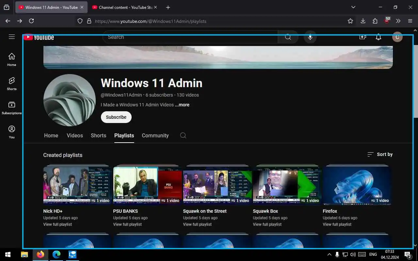Image resolution: width=418 pixels, height=261 pixels.
Task: Bookmark this page with the star
Action: [x=350, y=21]
